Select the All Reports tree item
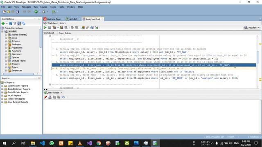This screenshot has width=262, height=147. pos(9,82)
